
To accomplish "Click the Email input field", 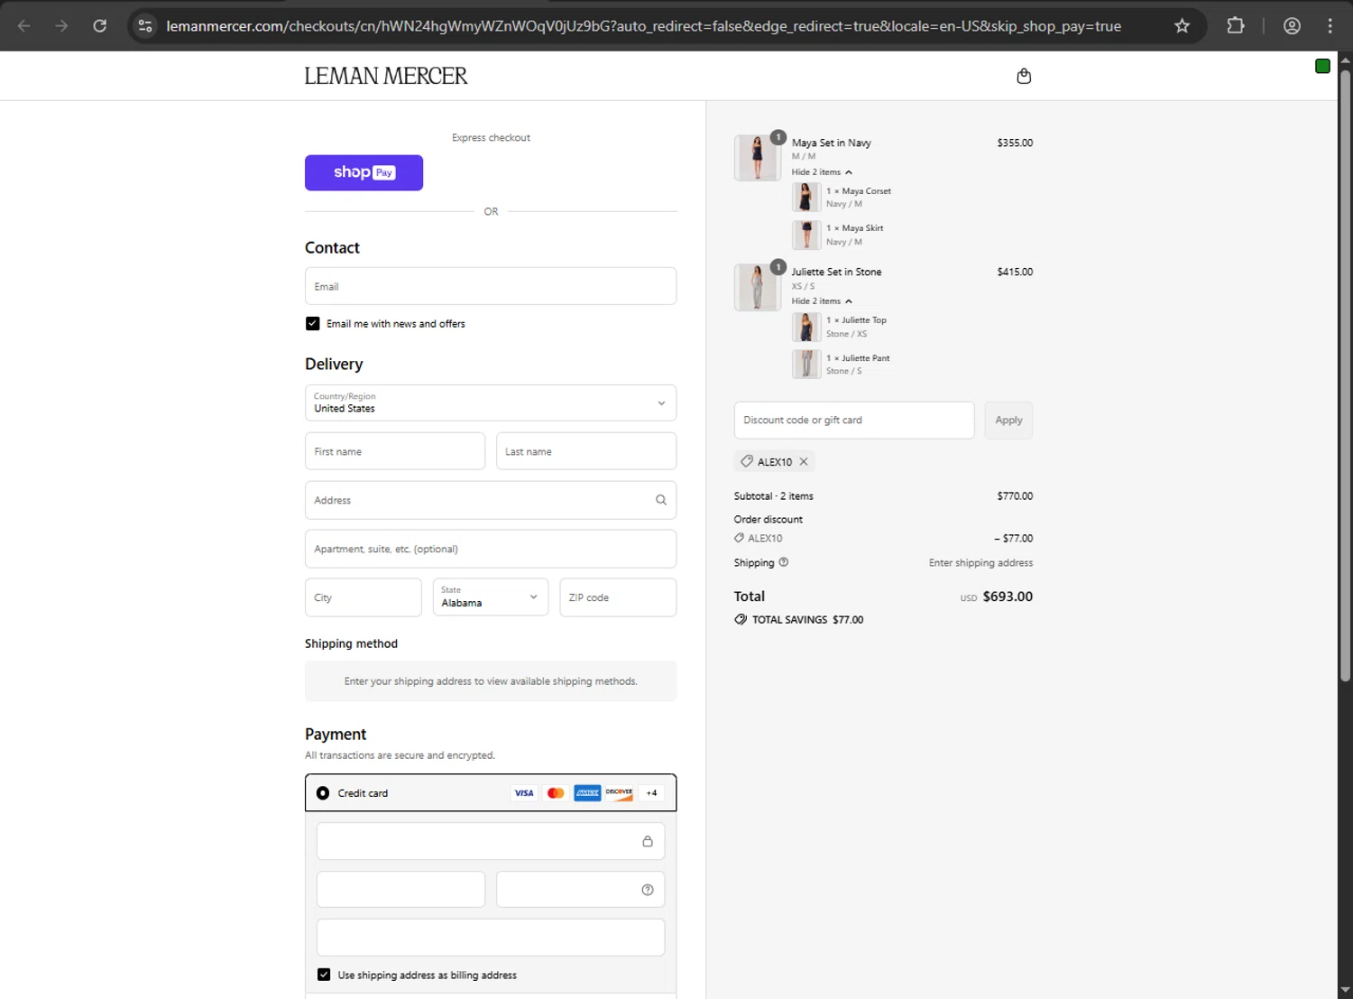I will (x=491, y=286).
